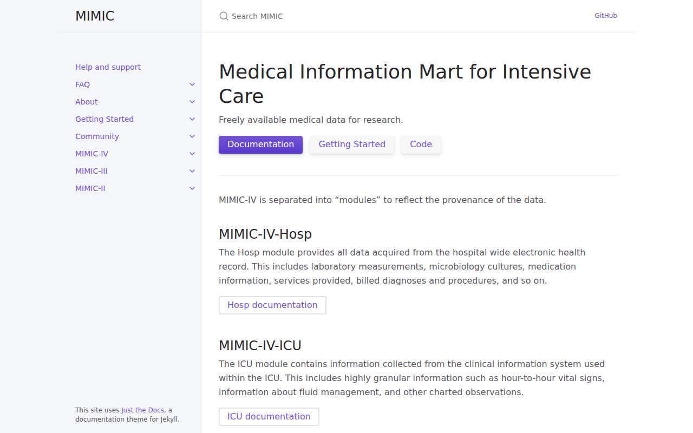Open the Hosp documentation button
The width and height of the screenshot is (693, 433).
pyautogui.click(x=272, y=305)
